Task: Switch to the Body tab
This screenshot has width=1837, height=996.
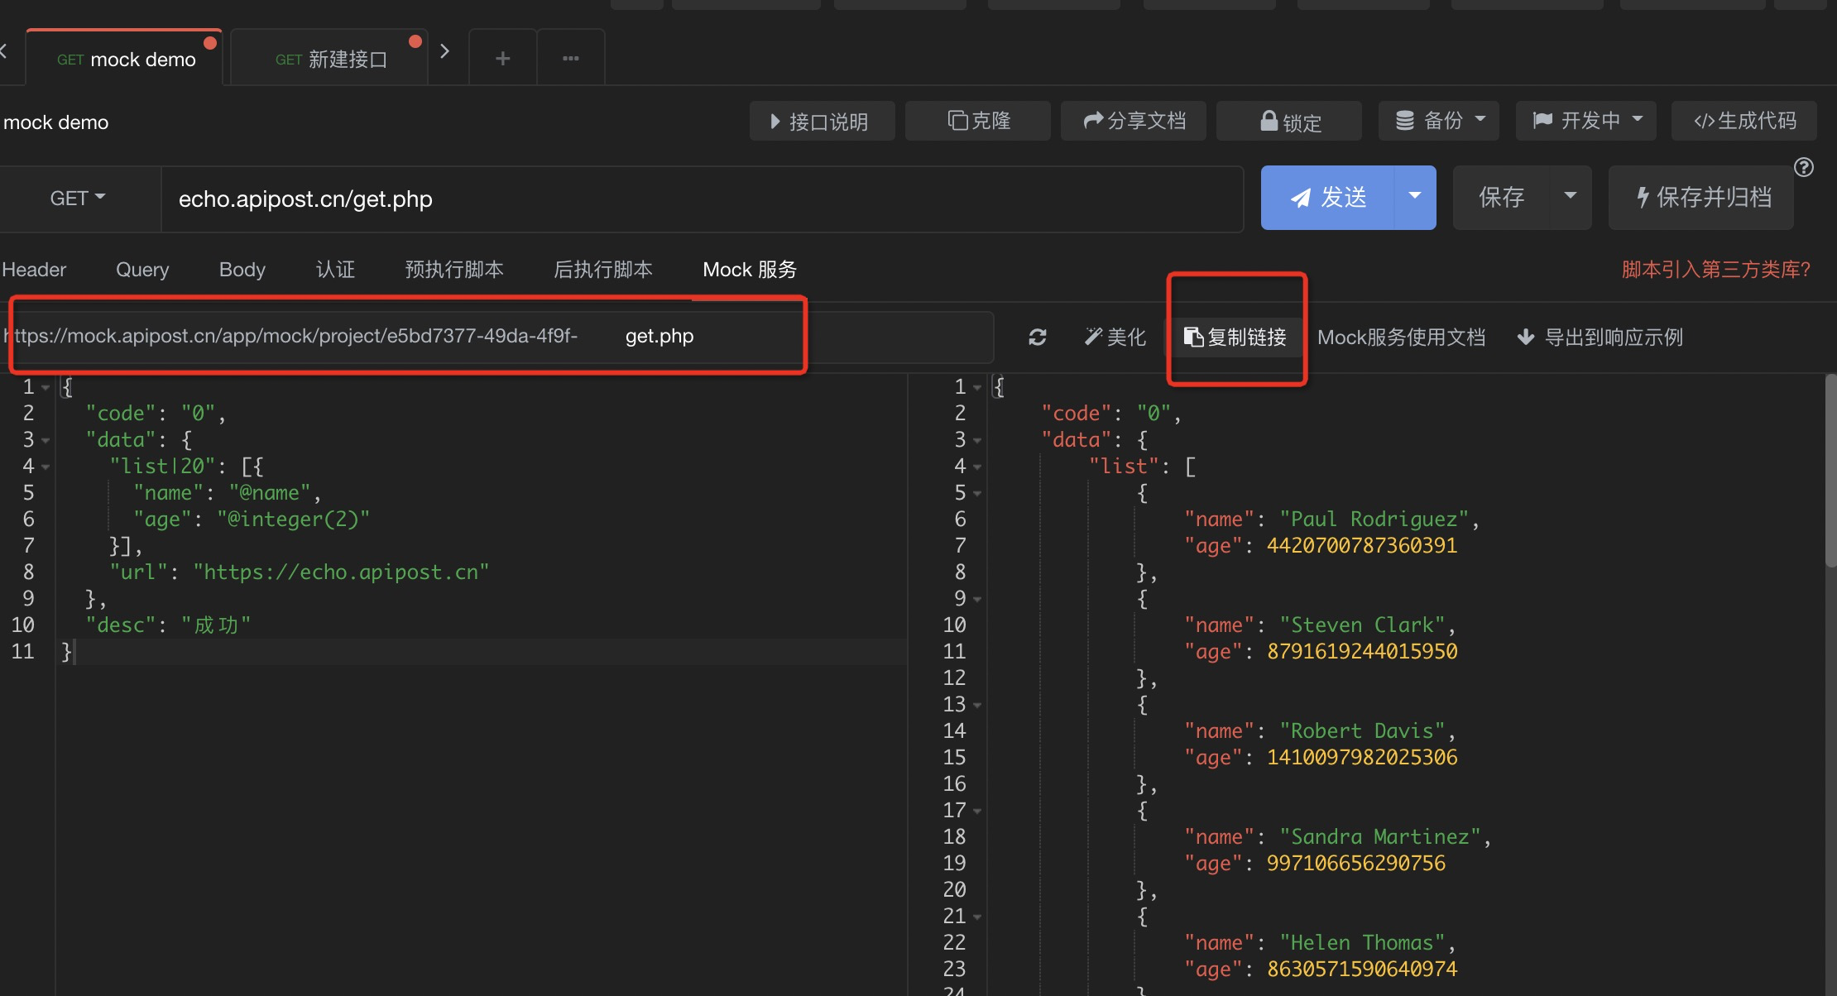Action: (x=242, y=270)
